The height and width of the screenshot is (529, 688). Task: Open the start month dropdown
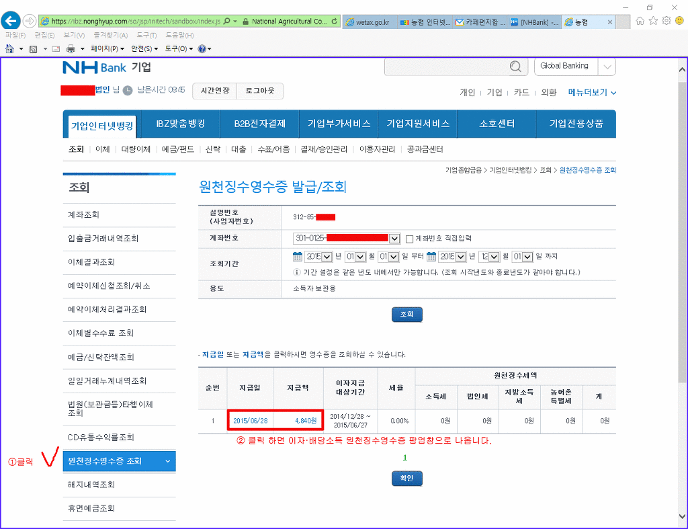coord(361,257)
